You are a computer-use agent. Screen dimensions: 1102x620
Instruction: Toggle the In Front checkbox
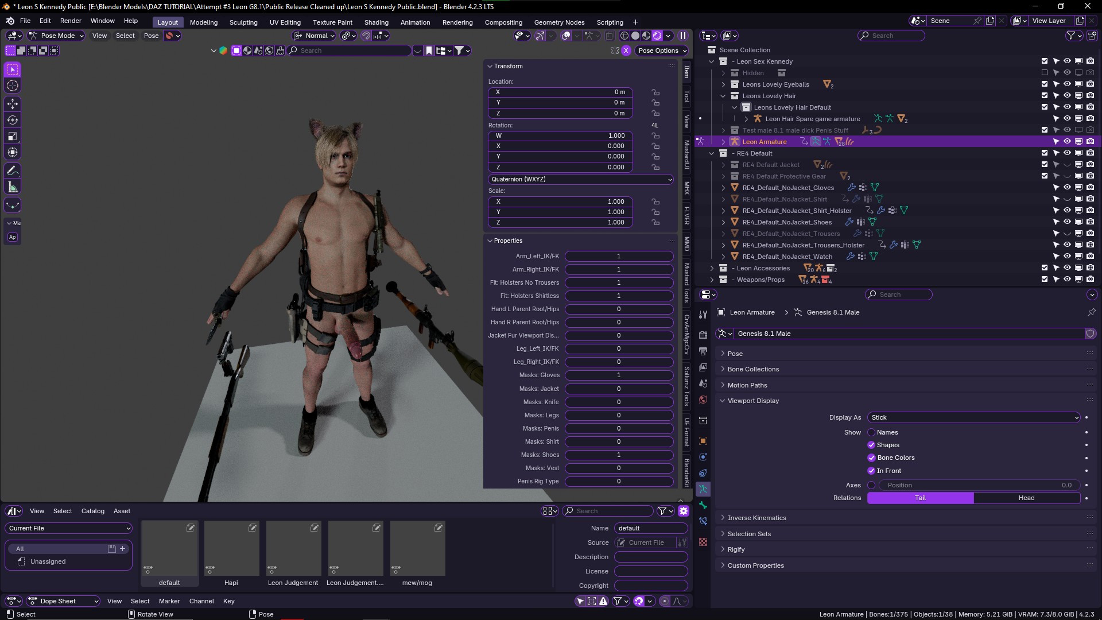(x=871, y=471)
